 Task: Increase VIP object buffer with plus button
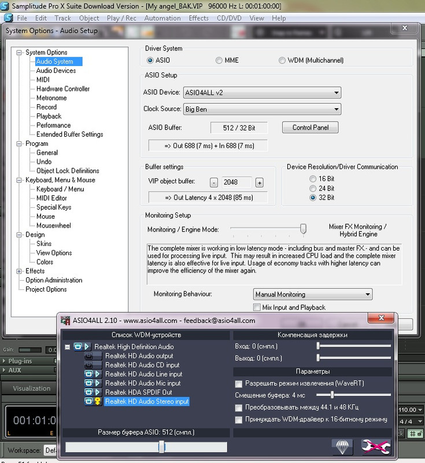(260, 182)
